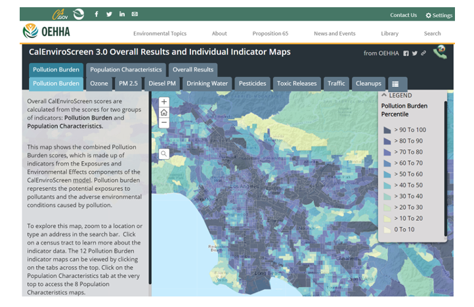The image size is (474, 307).
Task: Open more indicator tabs list menu
Action: [395, 84]
